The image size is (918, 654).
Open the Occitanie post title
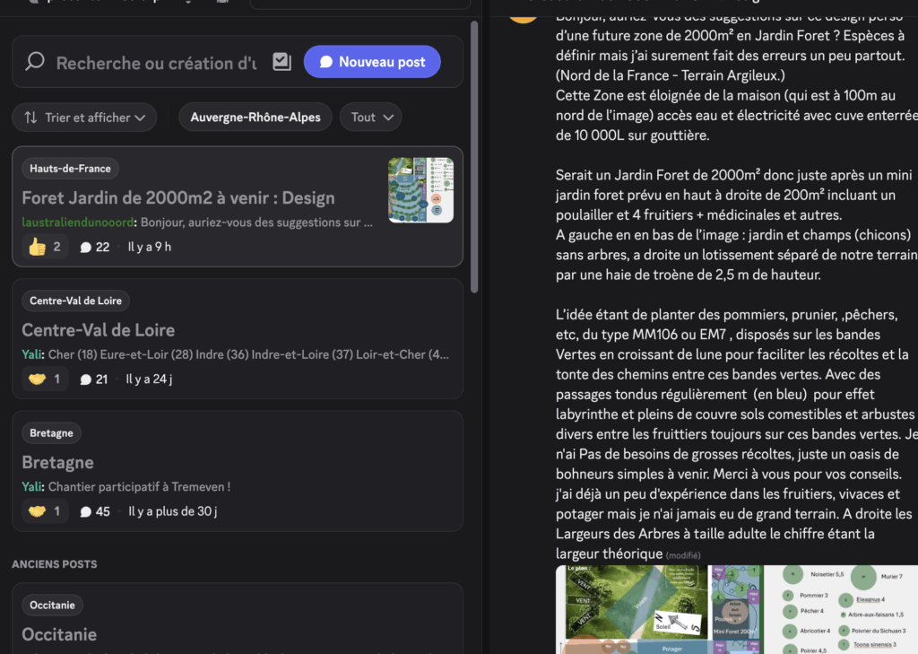point(59,634)
